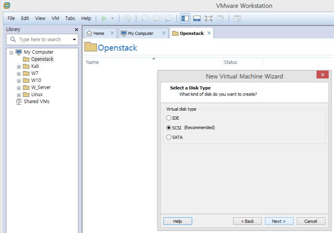Expand the Linux folder node
This screenshot has width=334, height=233.
point(19,95)
